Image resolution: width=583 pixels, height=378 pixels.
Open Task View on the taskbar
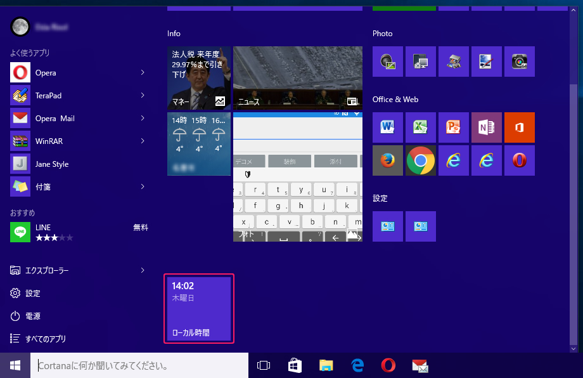264,365
